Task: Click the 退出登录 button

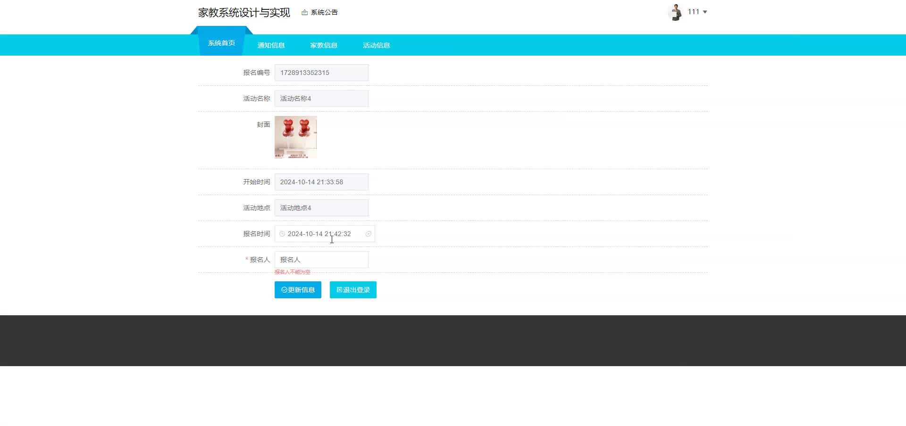Action: pos(353,290)
